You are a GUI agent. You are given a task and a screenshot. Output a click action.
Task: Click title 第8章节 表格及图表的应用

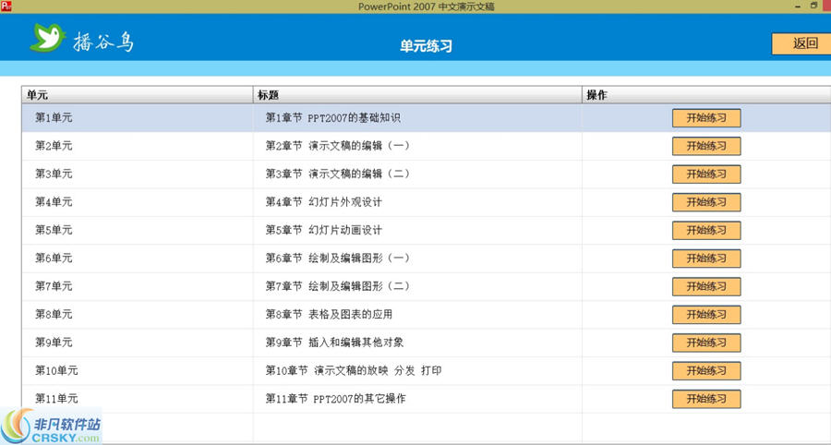[329, 314]
